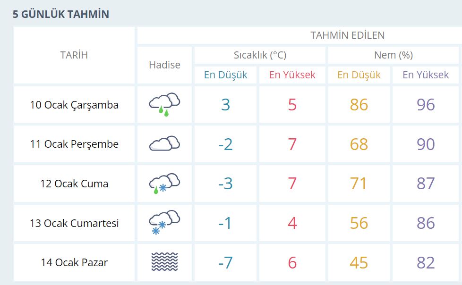Click the 45 lowest humidity value
This screenshot has height=285, width=462.
[x=359, y=262]
